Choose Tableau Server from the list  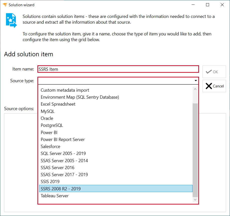[116, 196]
